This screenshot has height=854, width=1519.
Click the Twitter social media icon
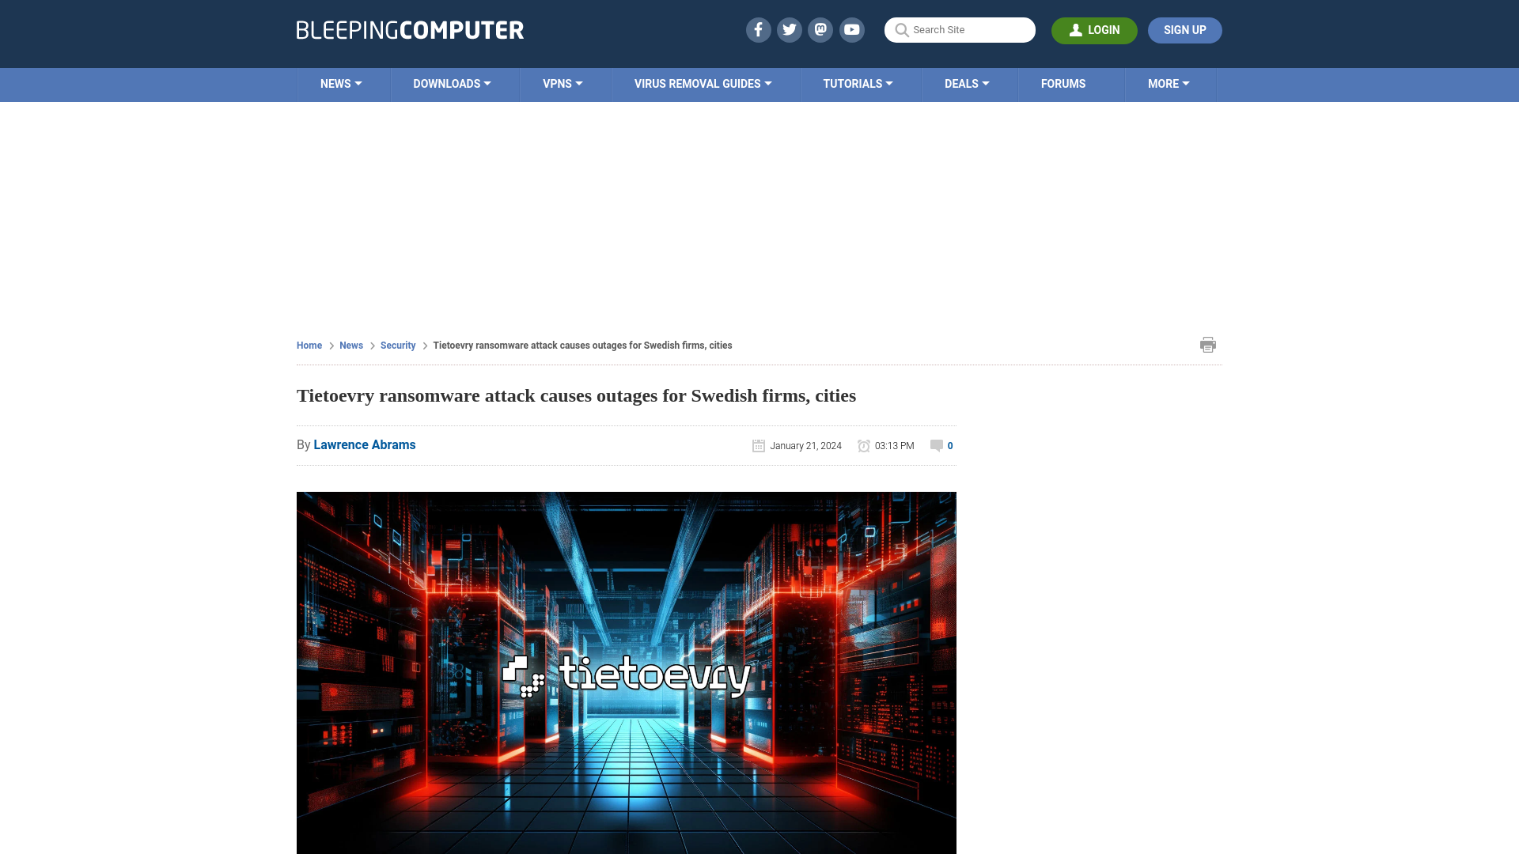(x=790, y=29)
